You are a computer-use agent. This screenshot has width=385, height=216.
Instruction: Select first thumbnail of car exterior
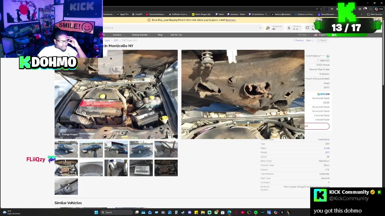66,149
